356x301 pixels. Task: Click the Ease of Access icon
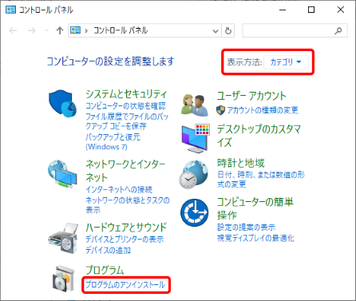point(195,212)
